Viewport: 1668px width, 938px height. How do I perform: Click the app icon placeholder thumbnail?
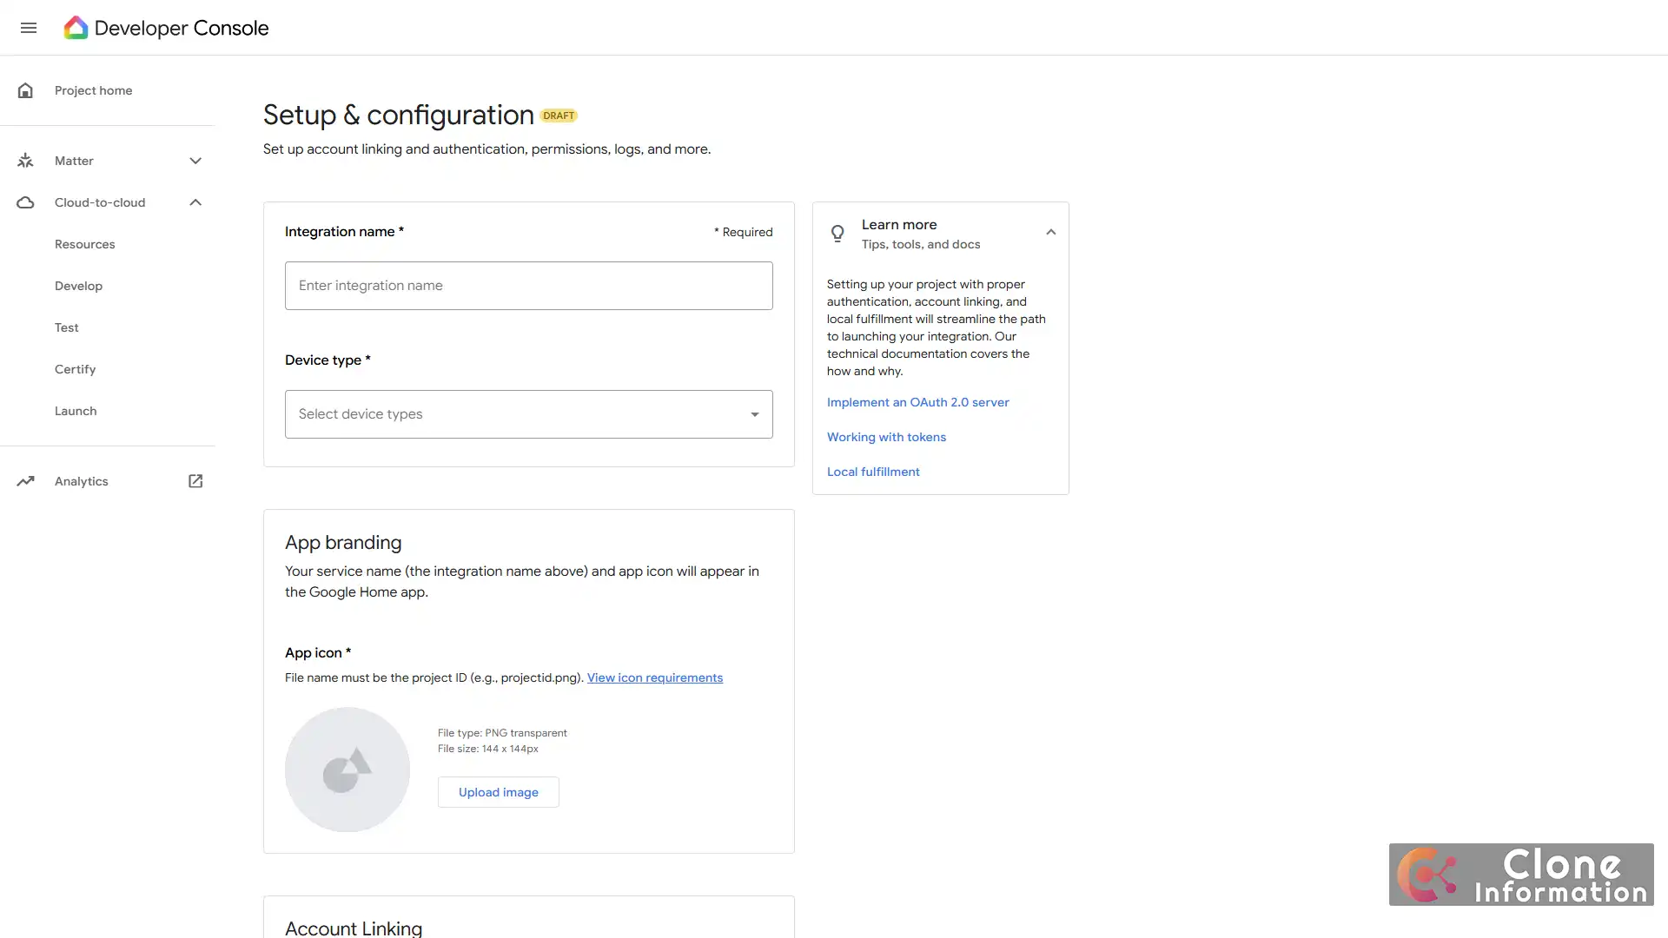[347, 770]
